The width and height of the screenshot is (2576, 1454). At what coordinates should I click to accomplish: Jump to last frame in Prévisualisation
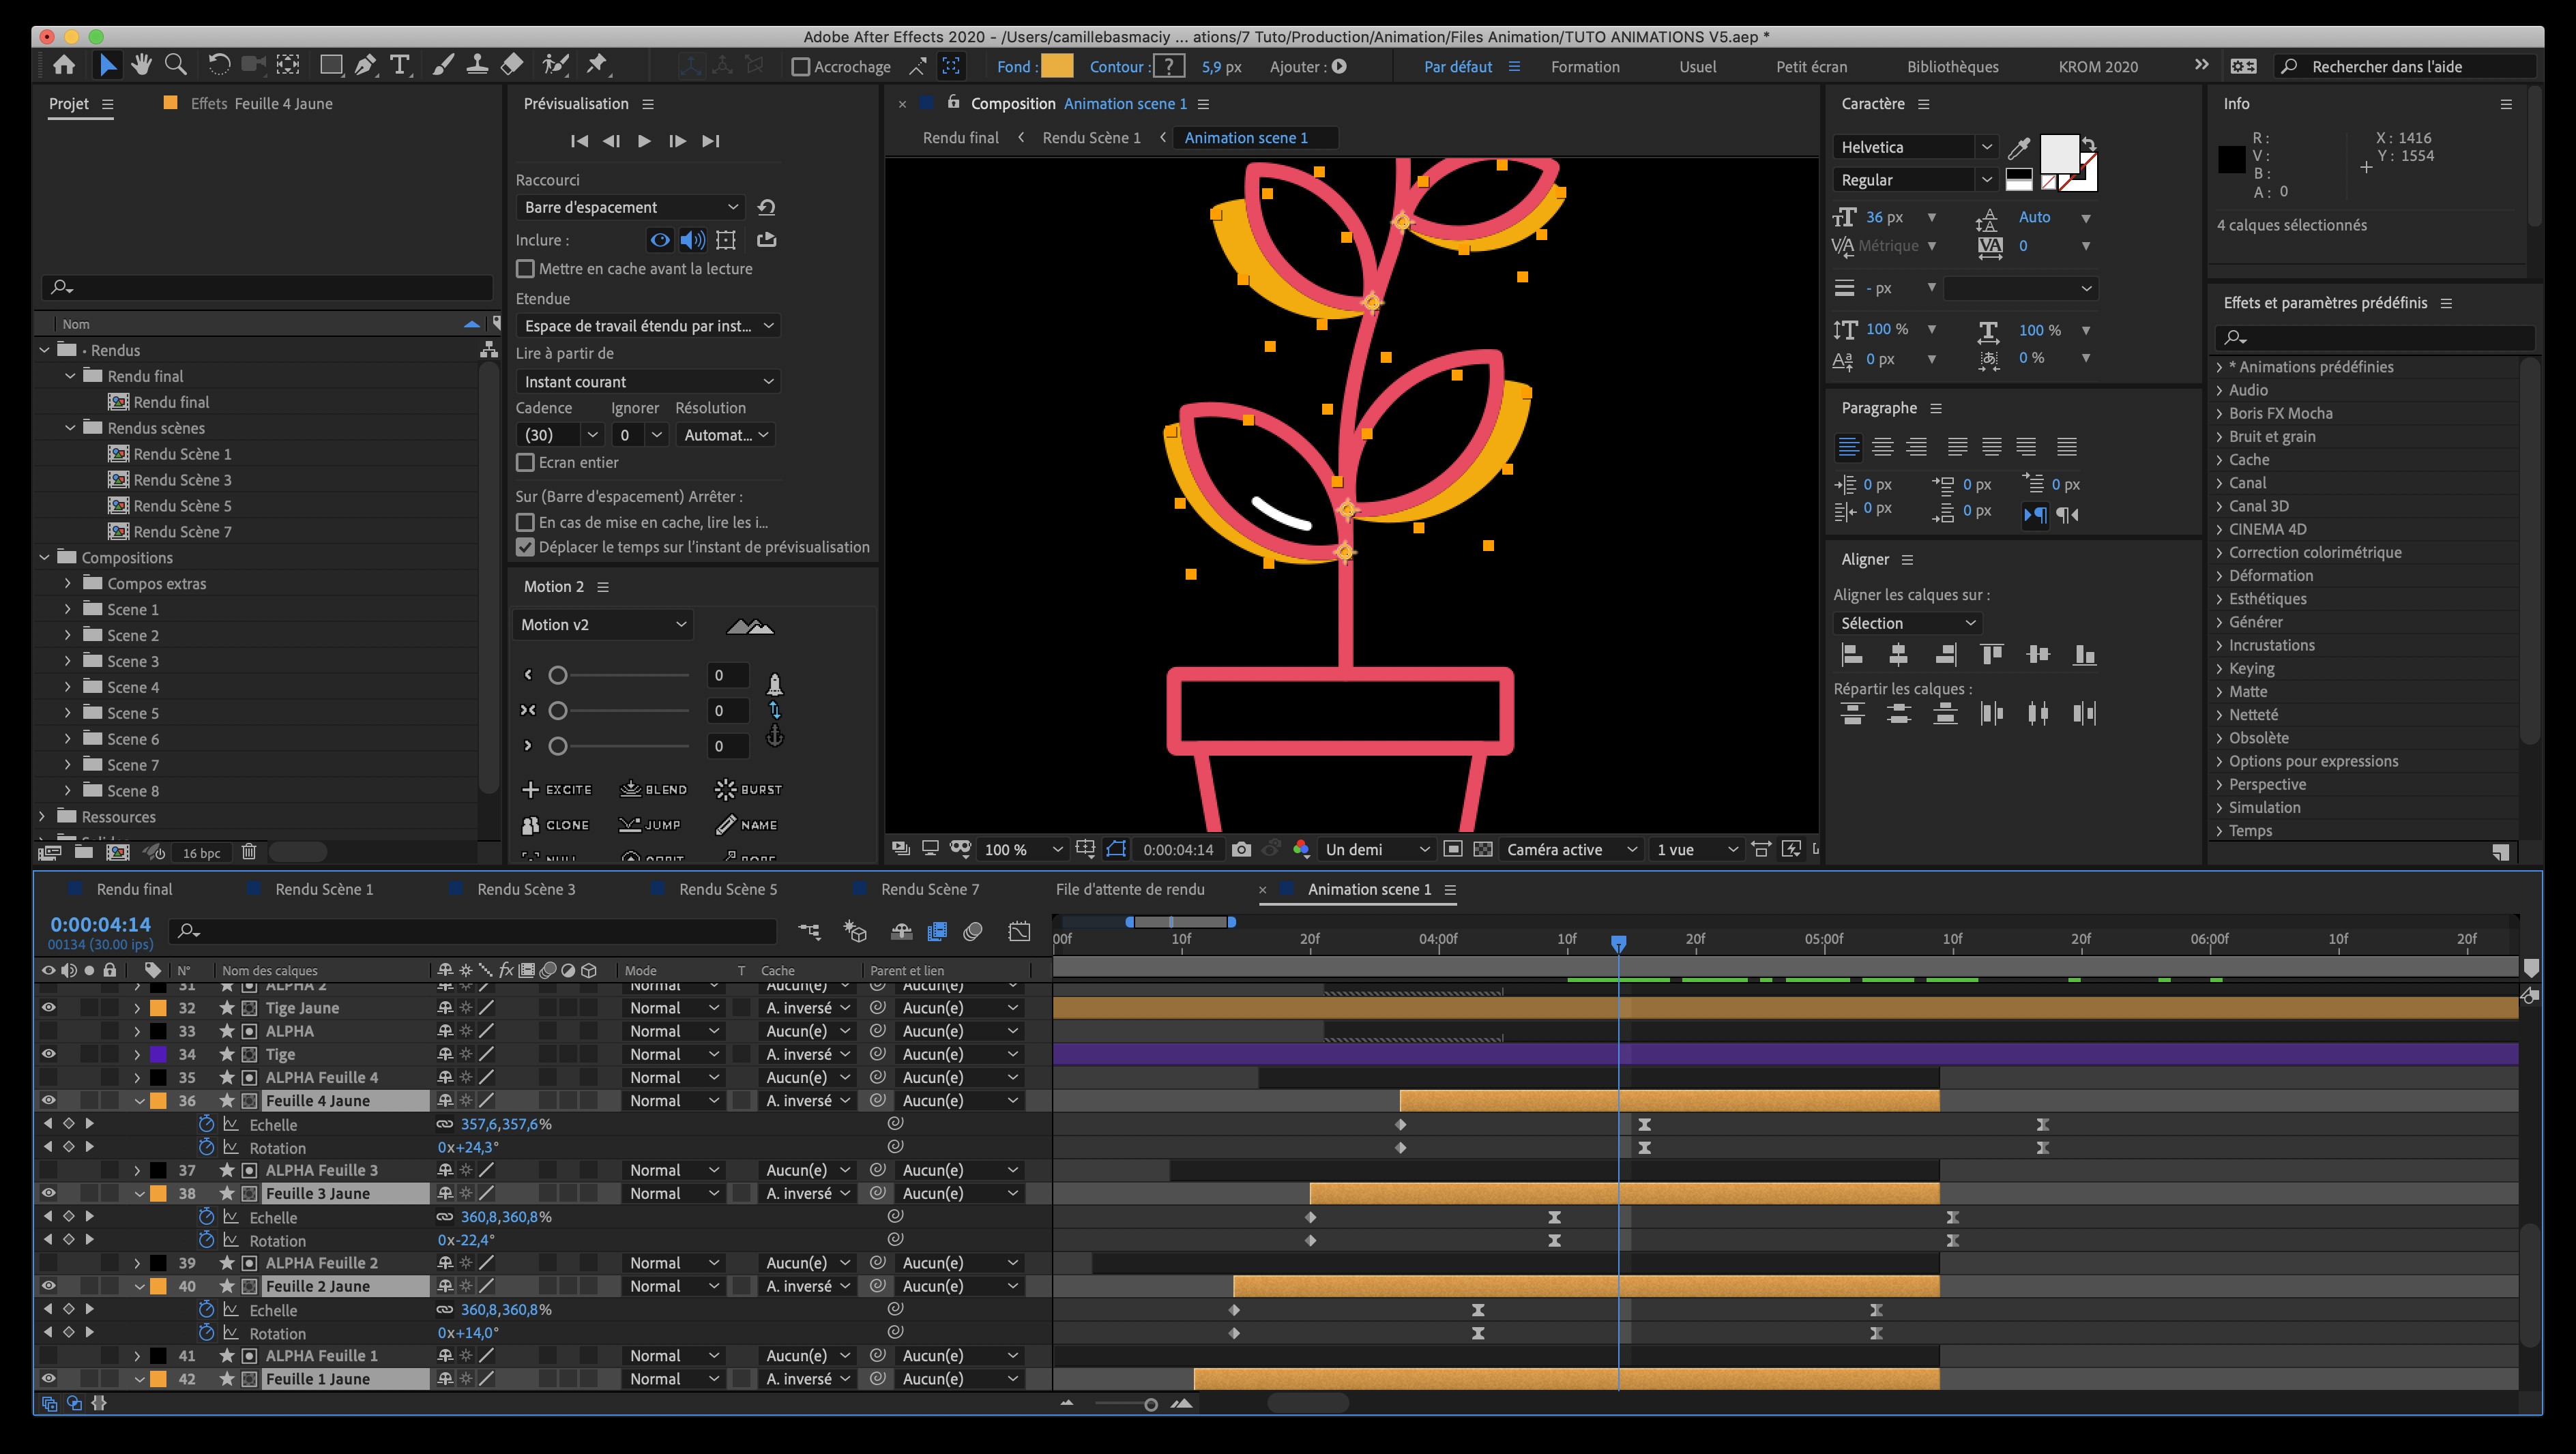710,141
